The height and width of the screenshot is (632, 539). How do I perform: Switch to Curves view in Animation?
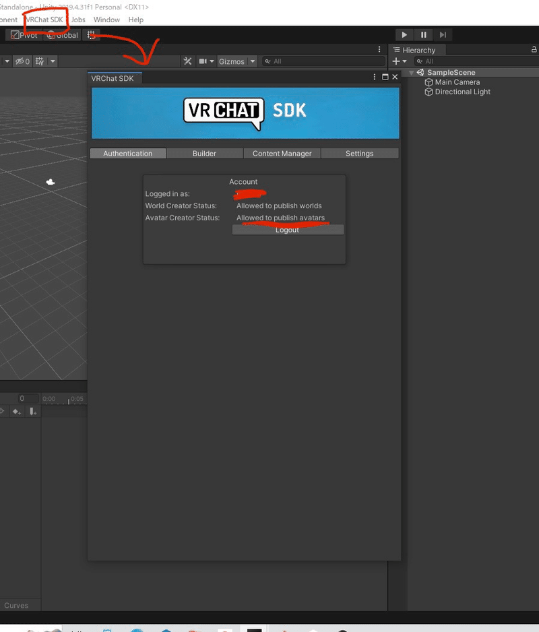[16, 606]
